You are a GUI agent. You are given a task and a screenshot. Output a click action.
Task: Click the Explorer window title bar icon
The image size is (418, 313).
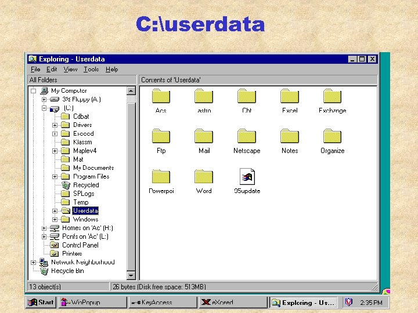pyautogui.click(x=33, y=59)
